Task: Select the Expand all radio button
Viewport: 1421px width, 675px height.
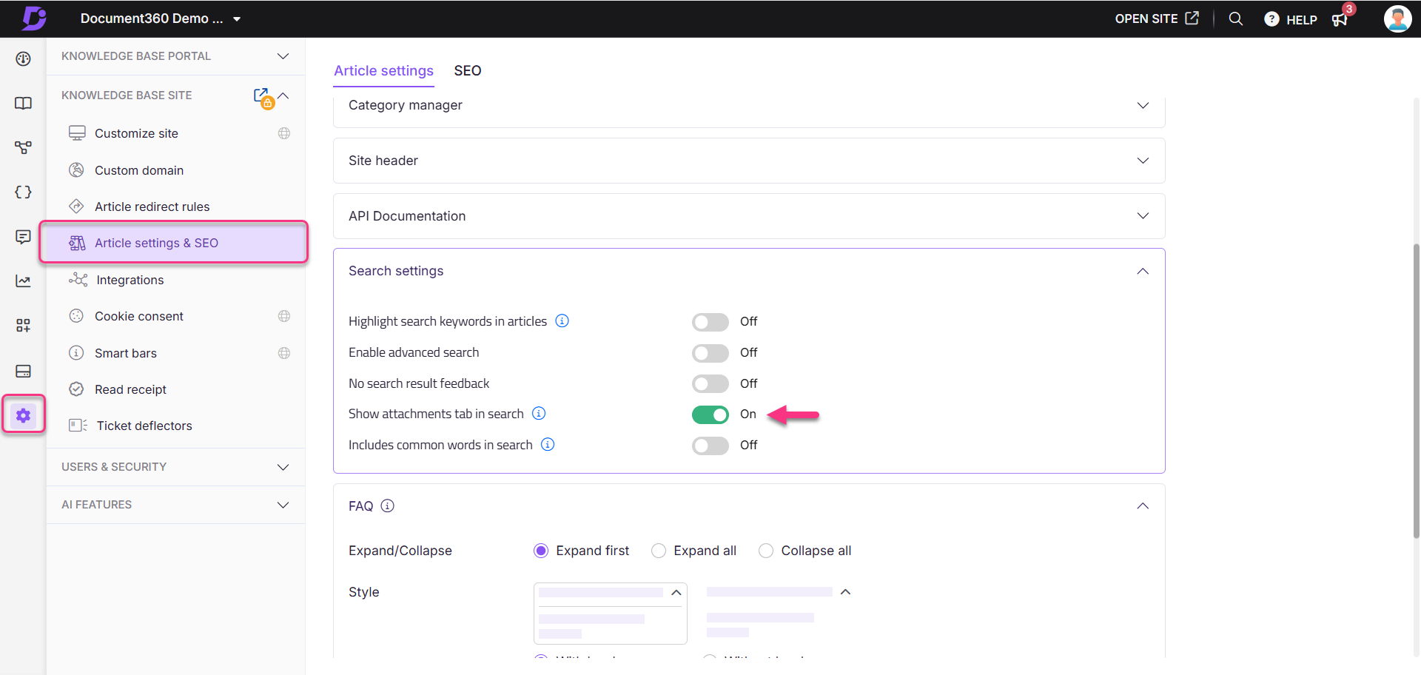Action: 659,551
